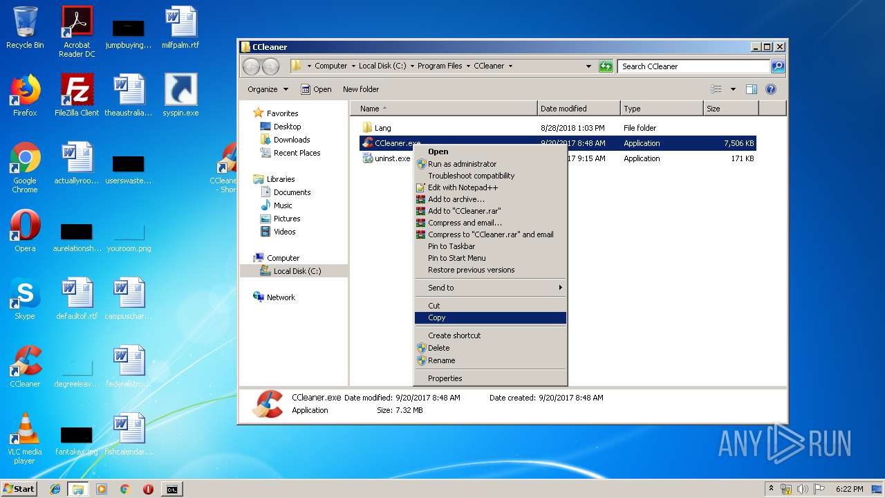This screenshot has width=885, height=498.
Task: Open Explorer Help question mark icon
Action: pos(771,89)
